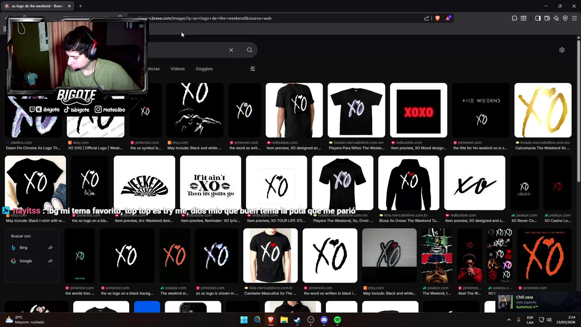
Task: Open the browser extensions puzzle icon
Action: point(514,18)
